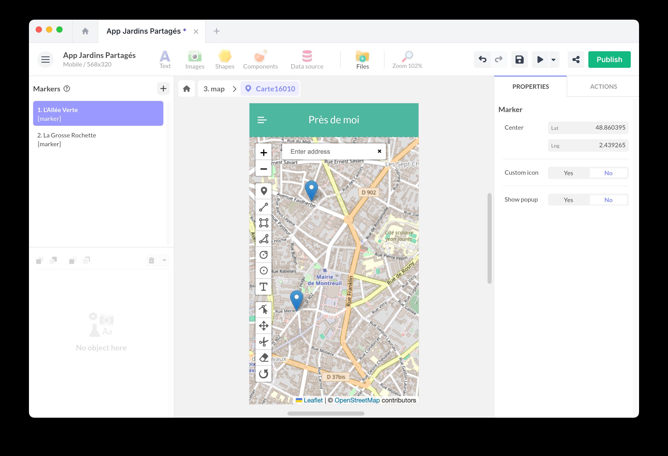The height and width of the screenshot is (456, 668).
Task: Open the hamburger menu beside app name
Action: pyautogui.click(x=45, y=60)
